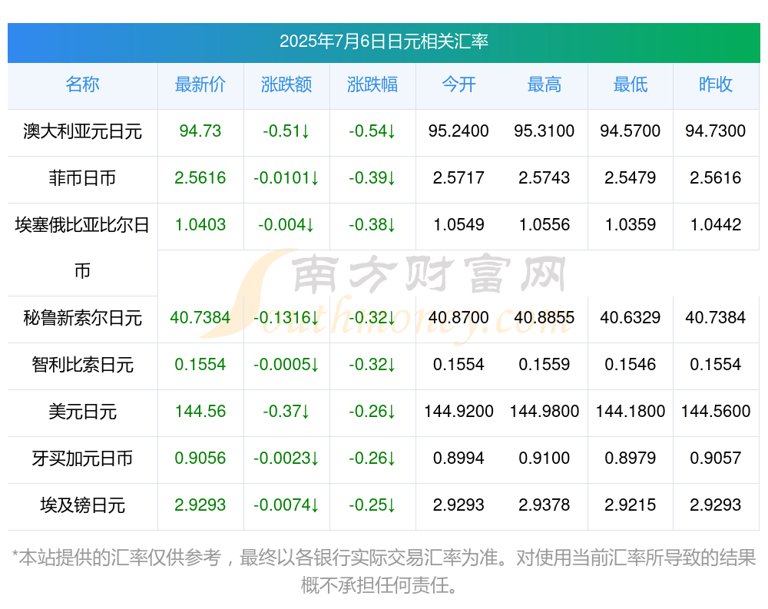Click the high value '0.1559'
Screen dimensions: 768x609
click(x=545, y=365)
